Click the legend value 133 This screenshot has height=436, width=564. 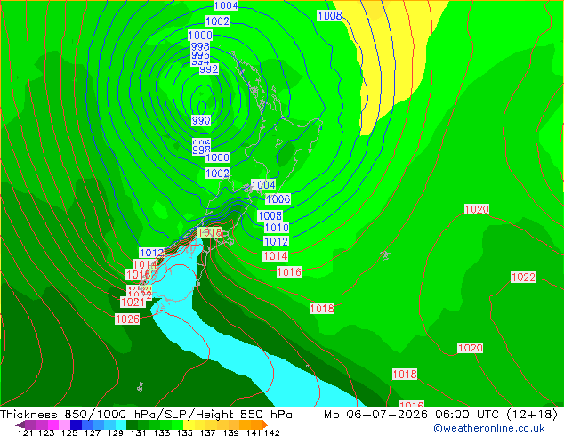[x=162, y=432]
